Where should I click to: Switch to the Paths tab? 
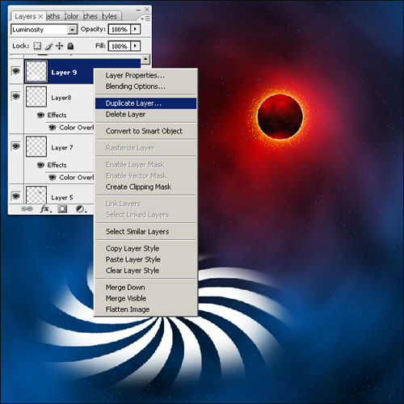tap(53, 16)
